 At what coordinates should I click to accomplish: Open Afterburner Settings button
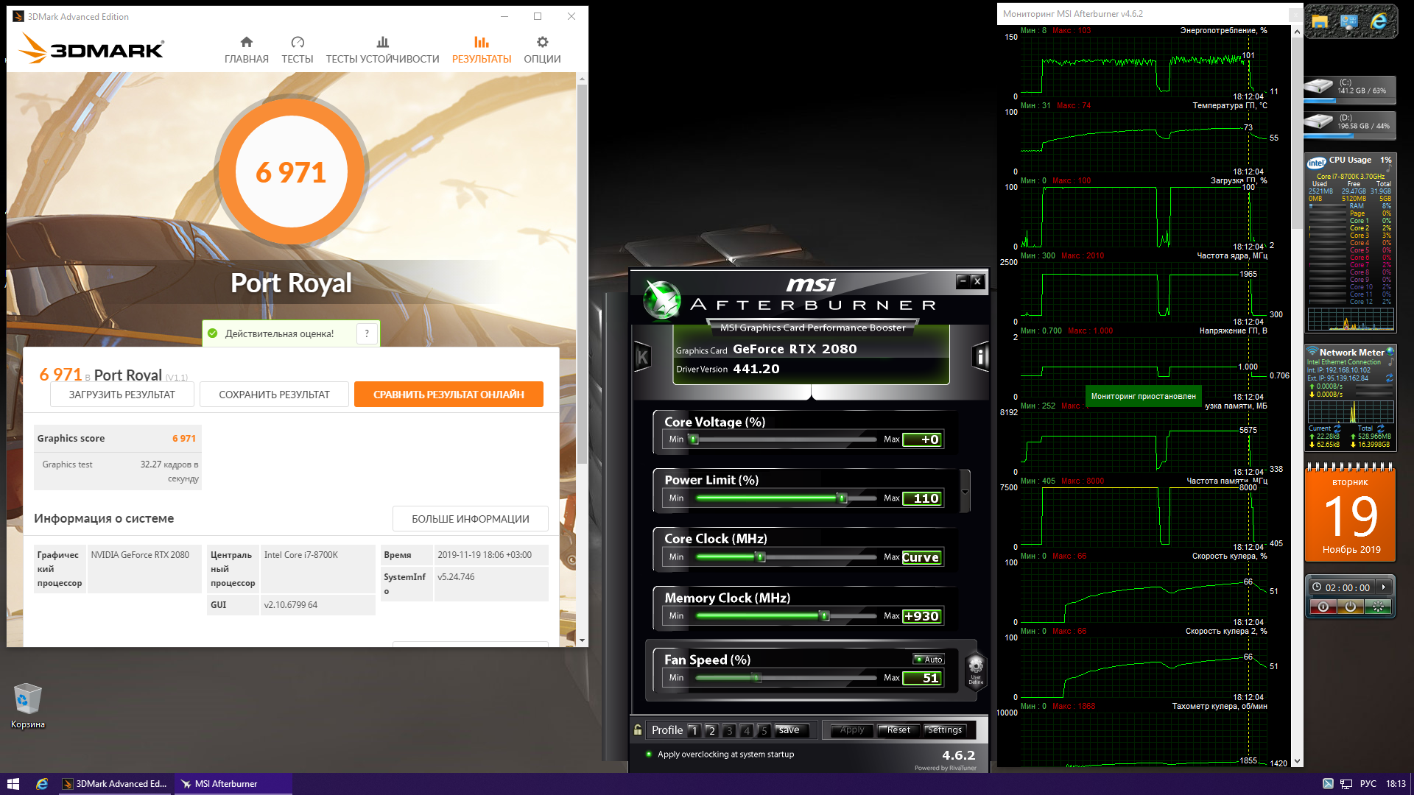944,730
